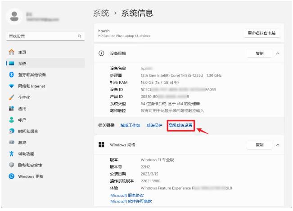Click the Windows Update (Windows 更新) icon

coord(12,176)
